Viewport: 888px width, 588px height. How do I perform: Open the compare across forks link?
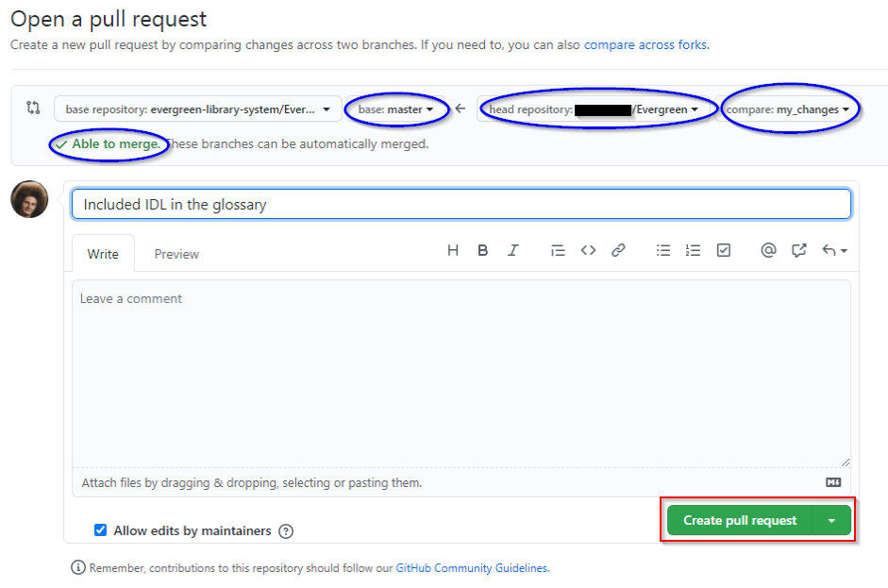click(x=645, y=44)
